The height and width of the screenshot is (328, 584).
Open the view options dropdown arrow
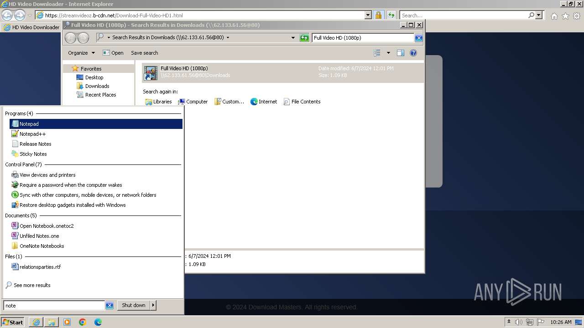click(x=388, y=53)
